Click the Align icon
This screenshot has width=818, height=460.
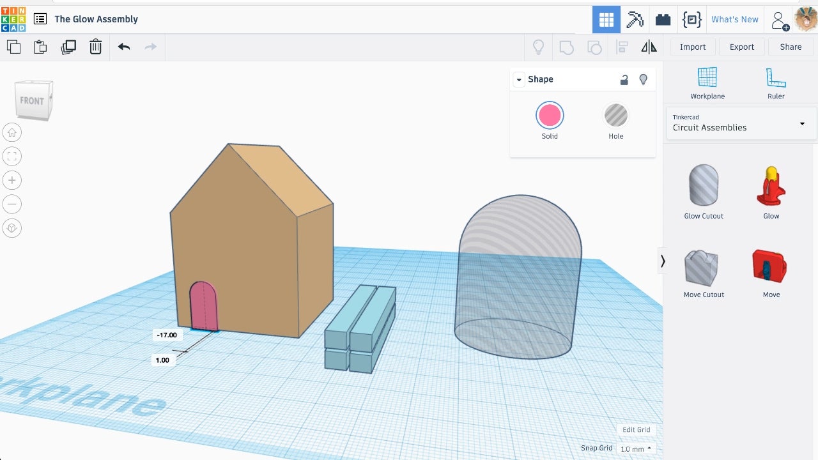click(622, 47)
